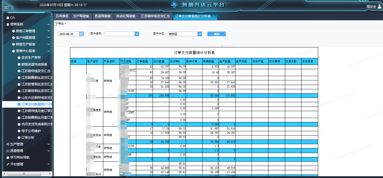Screen dimensions: 383x178
Task: Open the 客户名称 dropdown arrow
Action: tap(137, 34)
